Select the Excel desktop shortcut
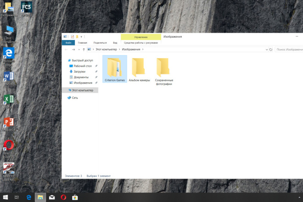Viewport: 303px width, 202px height. click(9, 101)
